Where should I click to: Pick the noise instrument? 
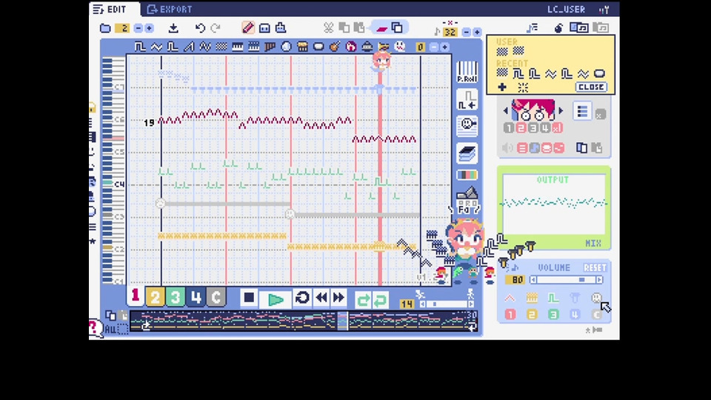click(x=221, y=47)
